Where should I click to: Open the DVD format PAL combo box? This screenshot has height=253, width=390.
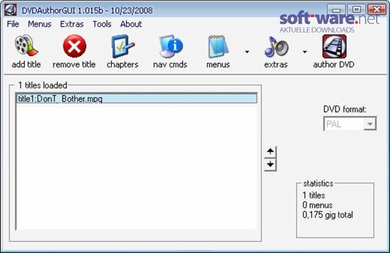(350, 123)
